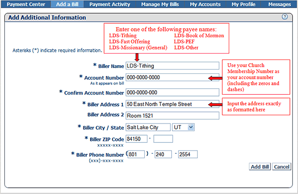Click the 'As it appears on bill' hint

click(107, 83)
